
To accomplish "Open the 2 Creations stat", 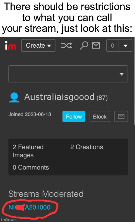I will [x=87, y=147].
